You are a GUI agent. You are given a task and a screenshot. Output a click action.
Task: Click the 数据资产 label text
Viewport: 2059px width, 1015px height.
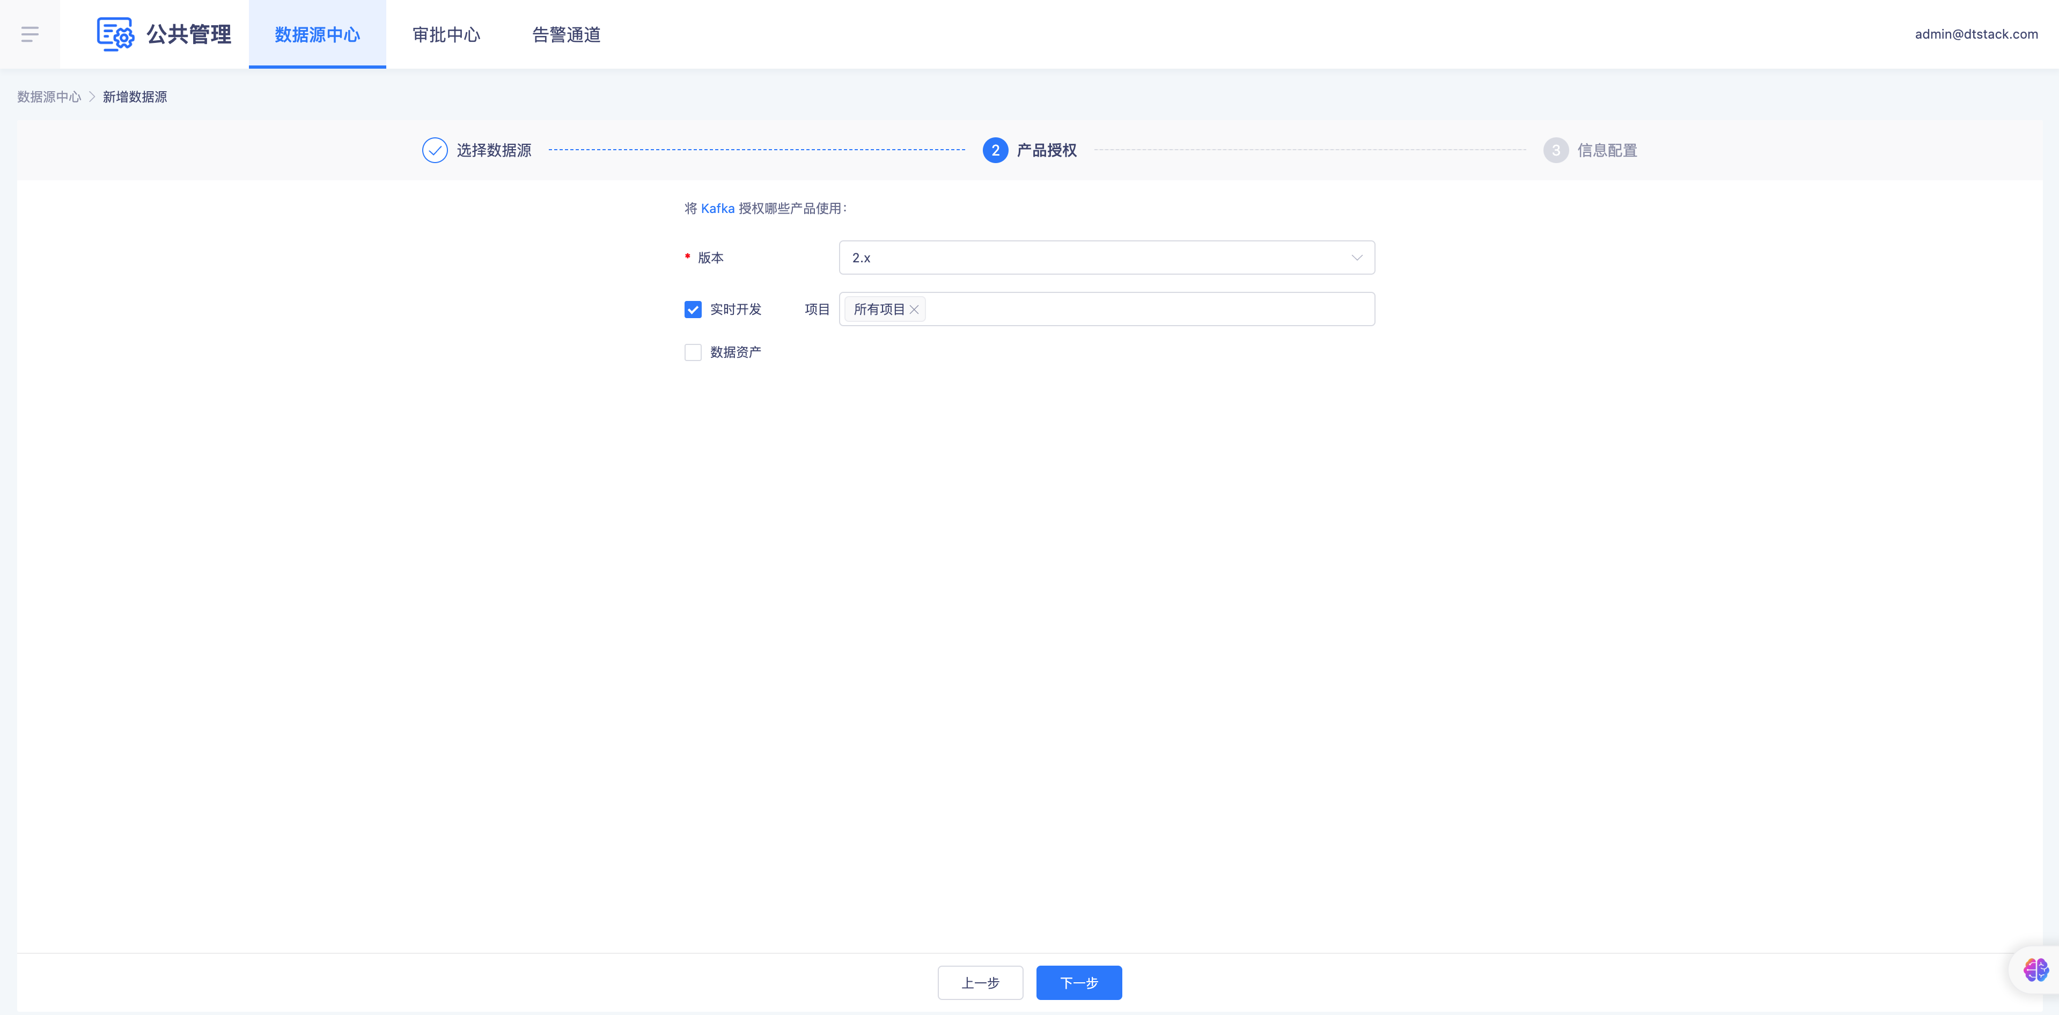coord(736,352)
